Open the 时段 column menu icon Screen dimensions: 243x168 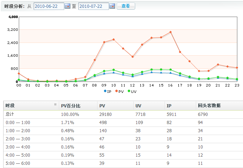coord(55,105)
